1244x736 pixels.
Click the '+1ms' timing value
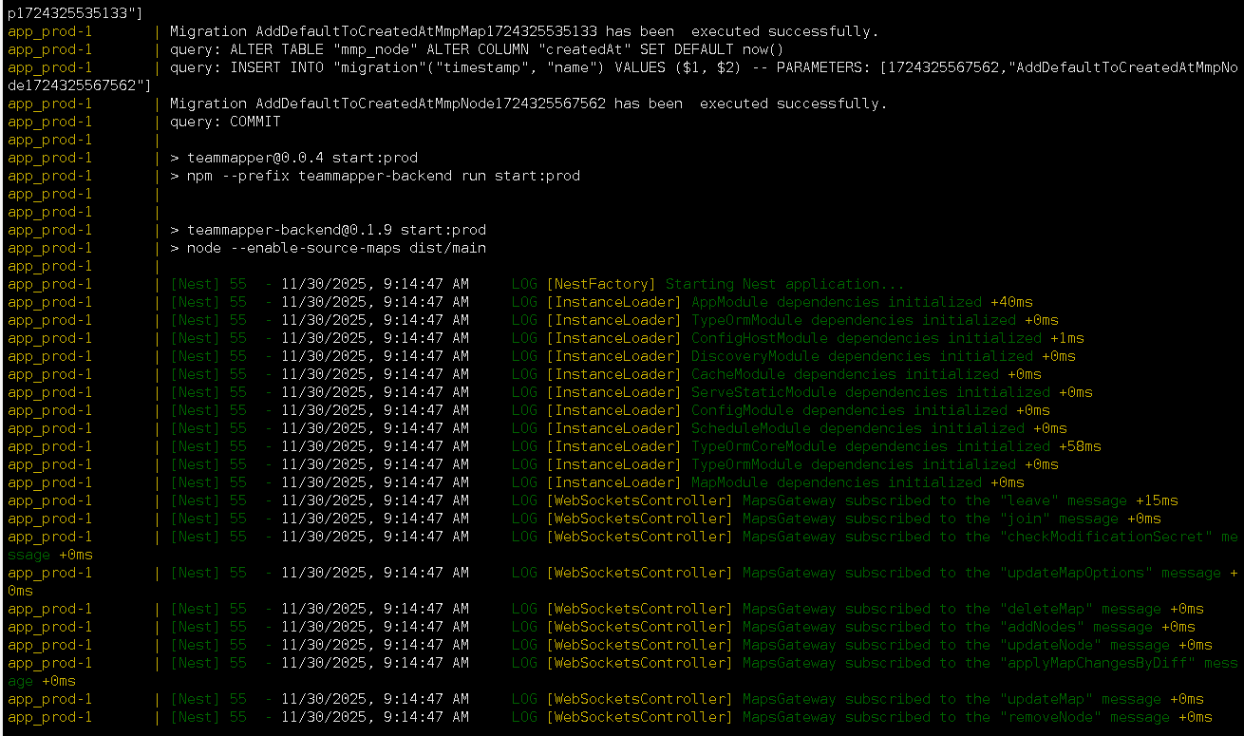(x=1067, y=338)
